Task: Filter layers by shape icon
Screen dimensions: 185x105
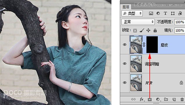Action: (x=173, y=13)
